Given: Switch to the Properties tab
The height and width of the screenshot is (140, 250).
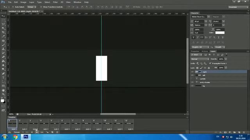Looking at the screenshot, I should point(195,51).
